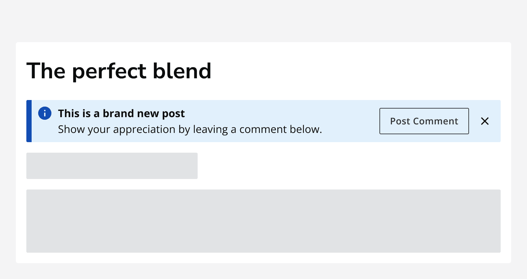527x279 pixels.
Task: Click the bold text 'This is a brand new post'
Action: 121,113
